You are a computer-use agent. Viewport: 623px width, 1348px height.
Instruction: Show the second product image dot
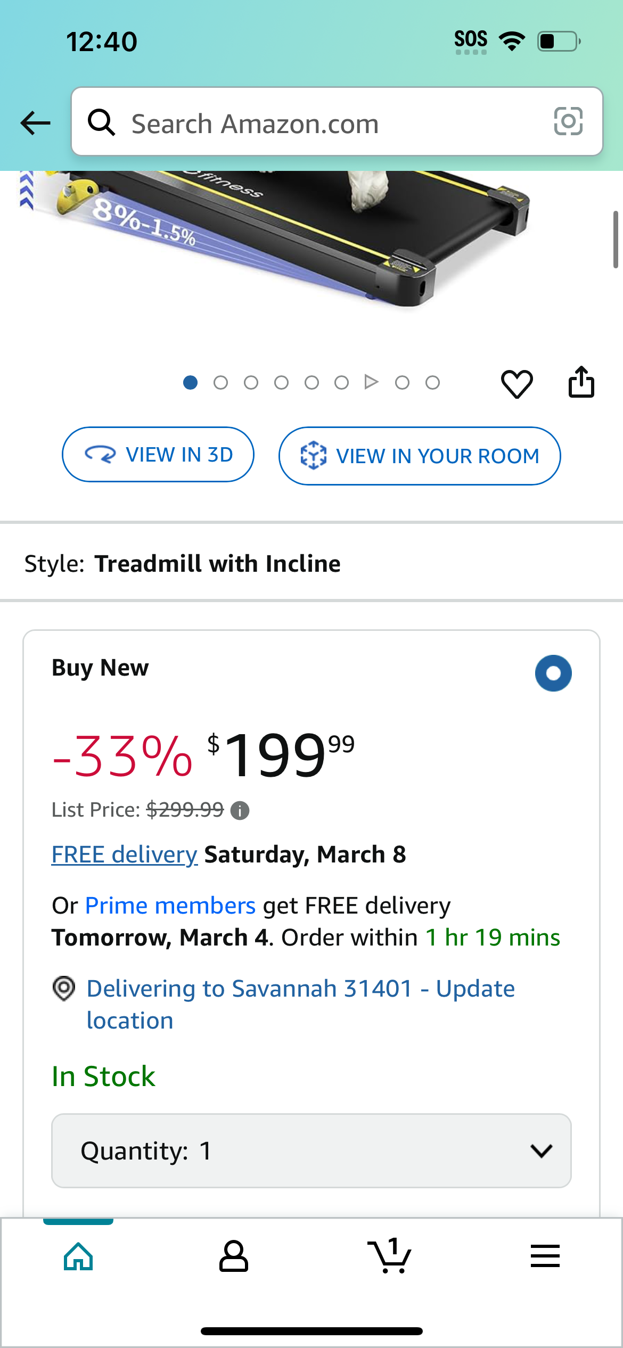(x=220, y=382)
